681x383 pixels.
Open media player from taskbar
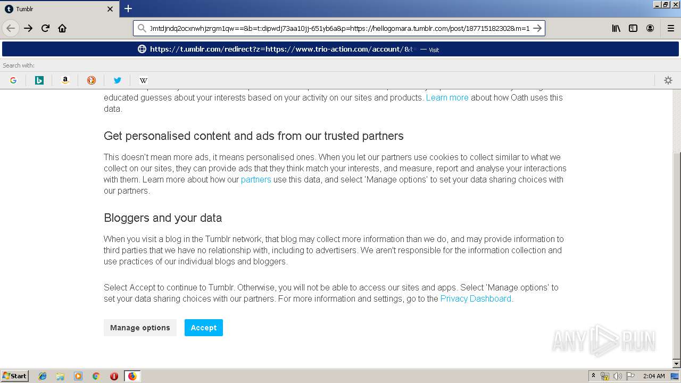pyautogui.click(x=78, y=376)
